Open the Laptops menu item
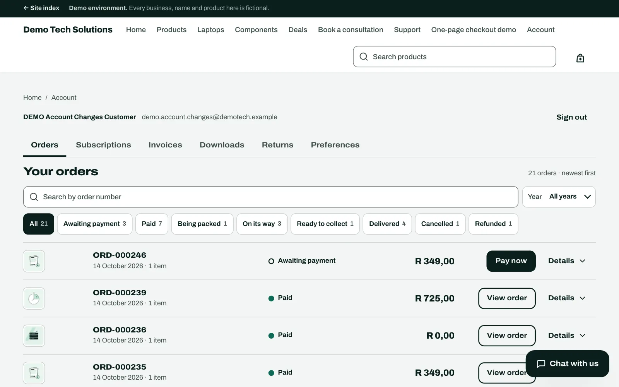619x387 pixels. pos(210,30)
